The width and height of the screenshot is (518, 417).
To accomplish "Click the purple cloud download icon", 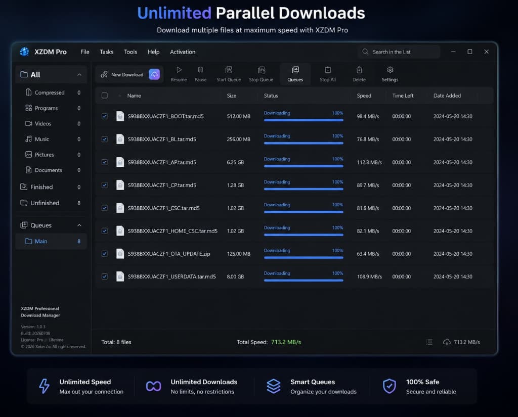I will pos(154,74).
